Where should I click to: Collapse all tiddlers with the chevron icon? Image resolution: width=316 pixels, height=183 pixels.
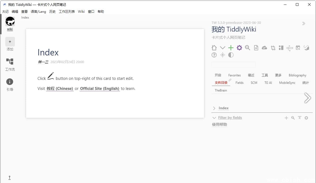pos(223,48)
